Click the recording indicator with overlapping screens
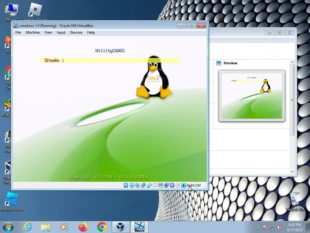The width and height of the screenshot is (310, 233). (x=167, y=185)
